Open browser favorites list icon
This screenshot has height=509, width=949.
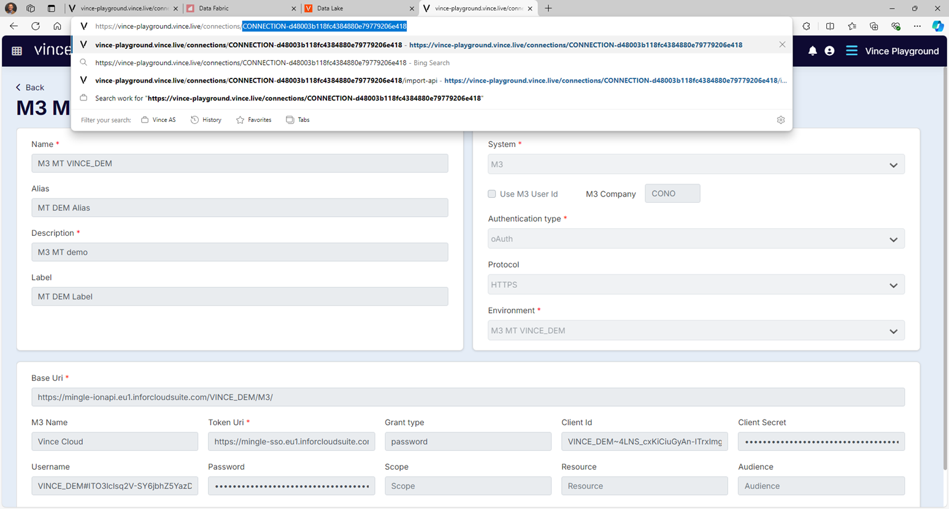[x=852, y=26]
